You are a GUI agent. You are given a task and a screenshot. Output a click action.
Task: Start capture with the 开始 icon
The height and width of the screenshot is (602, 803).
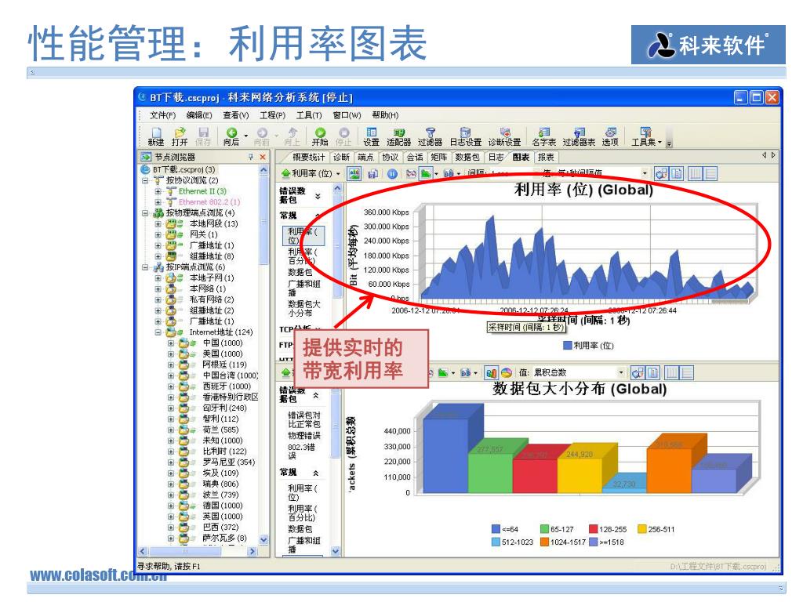320,137
